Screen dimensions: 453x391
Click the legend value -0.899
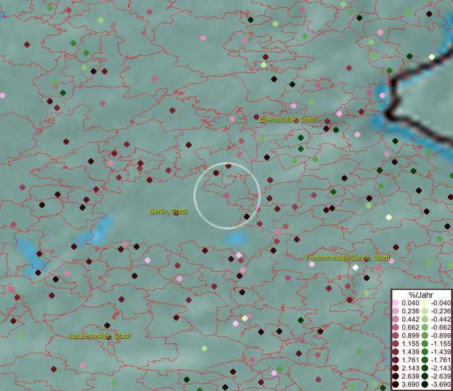tap(441, 336)
